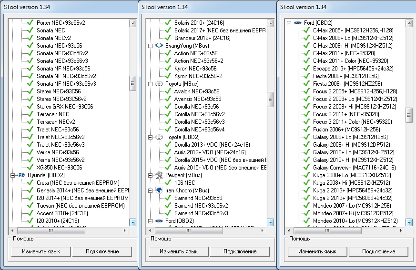
Task: Click green check icon beside Samand NEC+93c56v3
Action: [168, 213]
